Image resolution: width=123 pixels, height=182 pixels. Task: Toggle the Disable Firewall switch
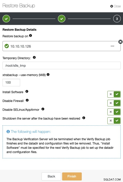point(114,103)
